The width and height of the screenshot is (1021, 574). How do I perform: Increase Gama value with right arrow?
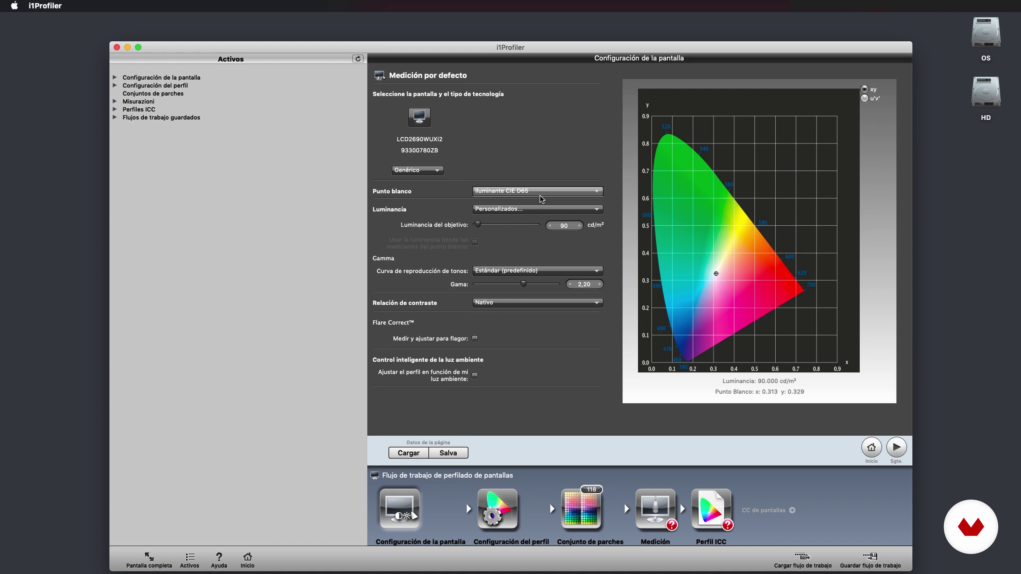coord(599,284)
